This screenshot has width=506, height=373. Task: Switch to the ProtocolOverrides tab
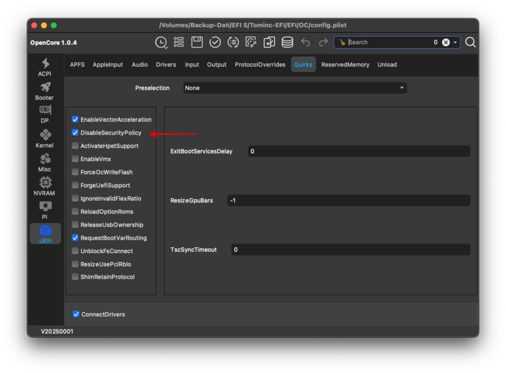coord(260,65)
